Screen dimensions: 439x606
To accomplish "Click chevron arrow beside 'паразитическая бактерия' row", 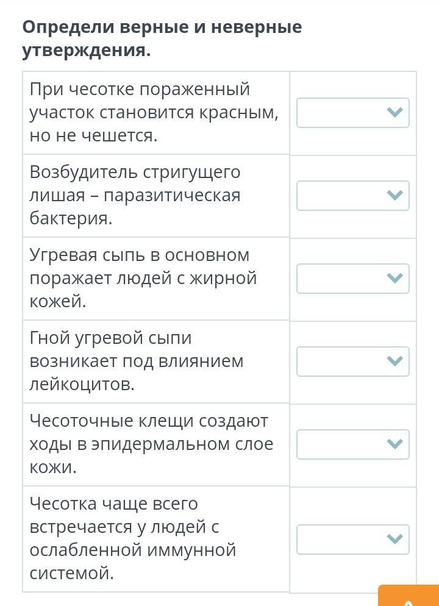I will [x=395, y=196].
